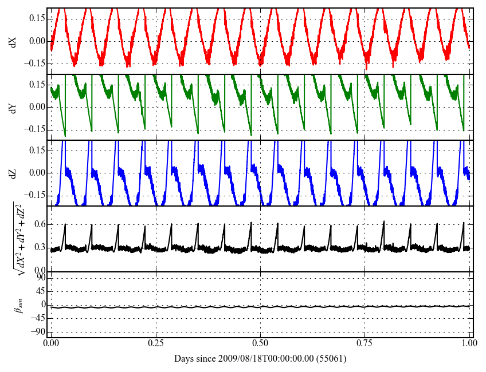This screenshot has height=372, width=486.
Task: Click the -90 tick on beta sun panel
Action: (x=38, y=332)
